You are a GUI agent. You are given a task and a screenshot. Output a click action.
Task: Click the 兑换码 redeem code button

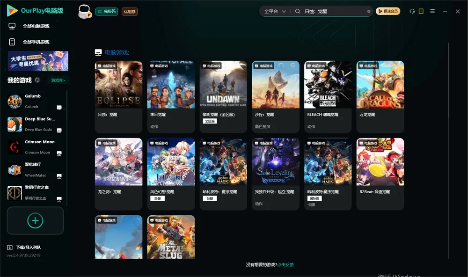point(107,12)
